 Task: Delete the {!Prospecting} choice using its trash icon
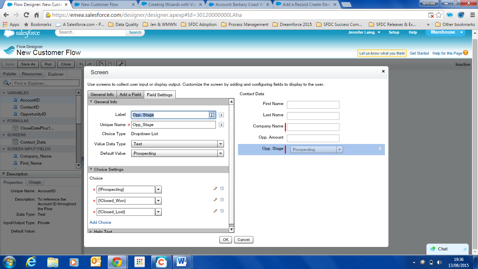[x=222, y=188]
